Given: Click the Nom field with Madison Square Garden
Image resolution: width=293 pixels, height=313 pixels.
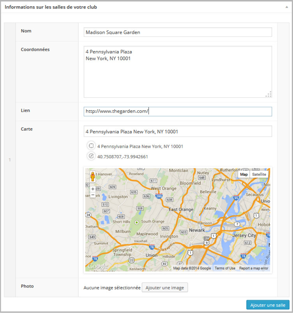Looking at the screenshot, I should pos(178,32).
